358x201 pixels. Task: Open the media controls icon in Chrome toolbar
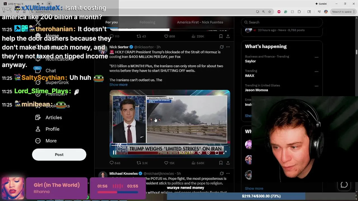319,12
